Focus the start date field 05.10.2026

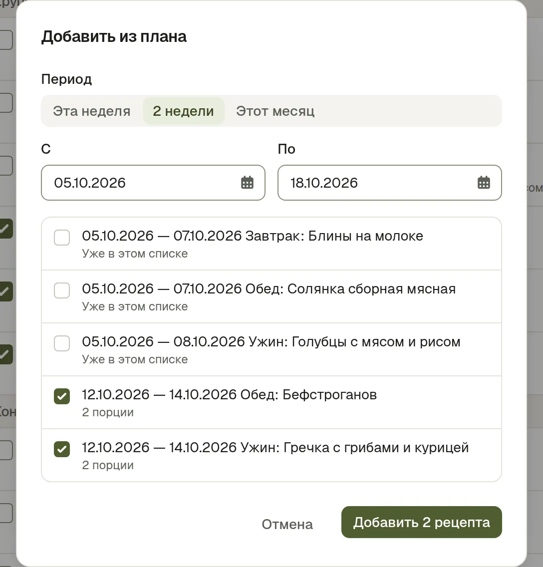click(x=153, y=183)
